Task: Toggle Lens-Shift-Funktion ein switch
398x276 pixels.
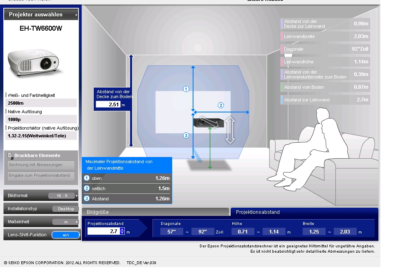Action: 66,235
